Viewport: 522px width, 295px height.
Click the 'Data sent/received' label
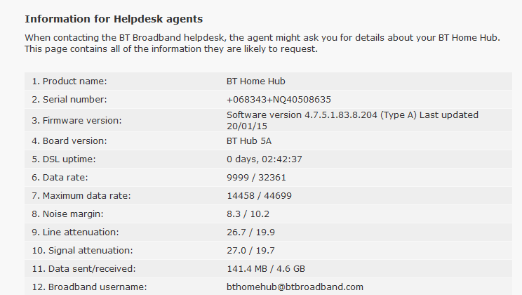click(83, 269)
